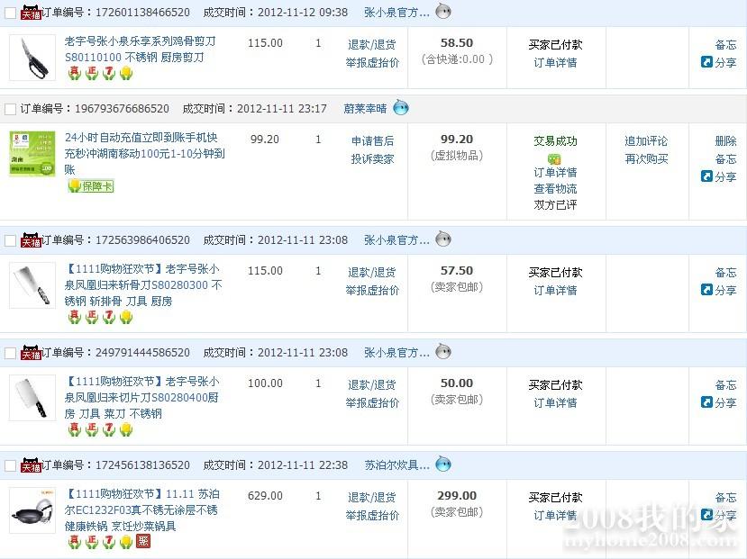The height and width of the screenshot is (559, 747).
Task: Click Wangwang chat icon beside 苏泊尔炊具 seller
Action: pyautogui.click(x=443, y=464)
